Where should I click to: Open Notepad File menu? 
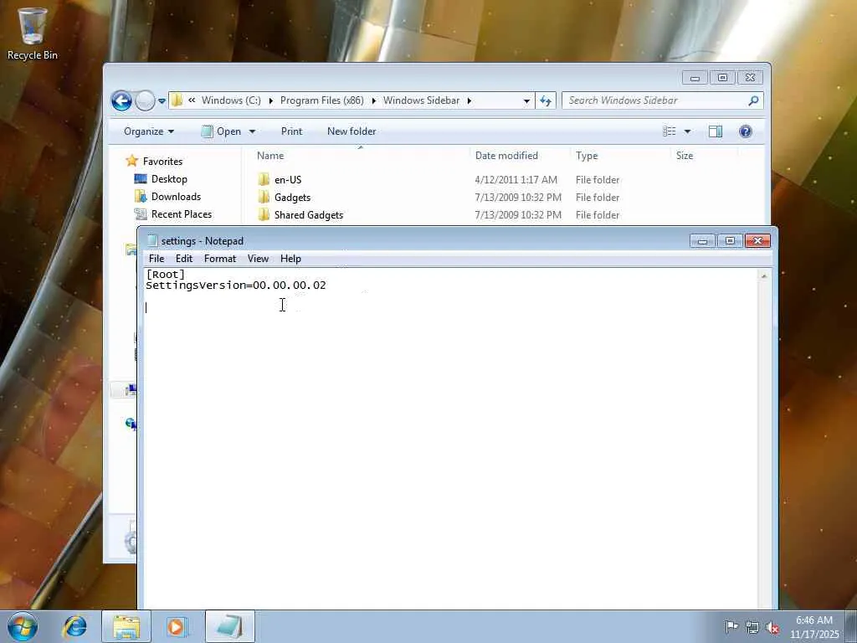(x=157, y=259)
